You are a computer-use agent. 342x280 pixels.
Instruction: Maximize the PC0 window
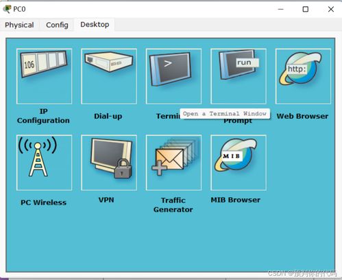point(306,9)
